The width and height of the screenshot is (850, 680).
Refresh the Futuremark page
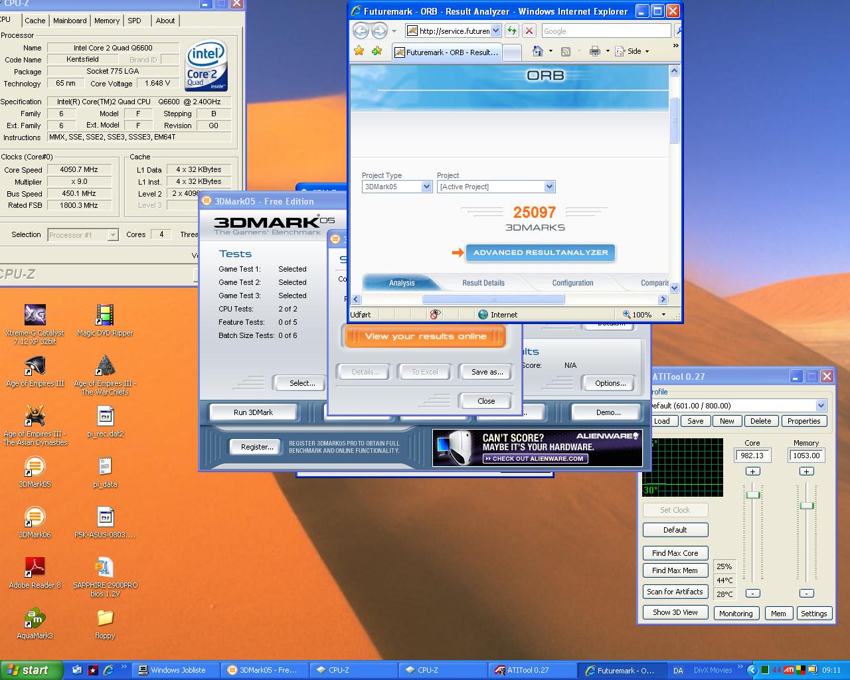tap(511, 31)
